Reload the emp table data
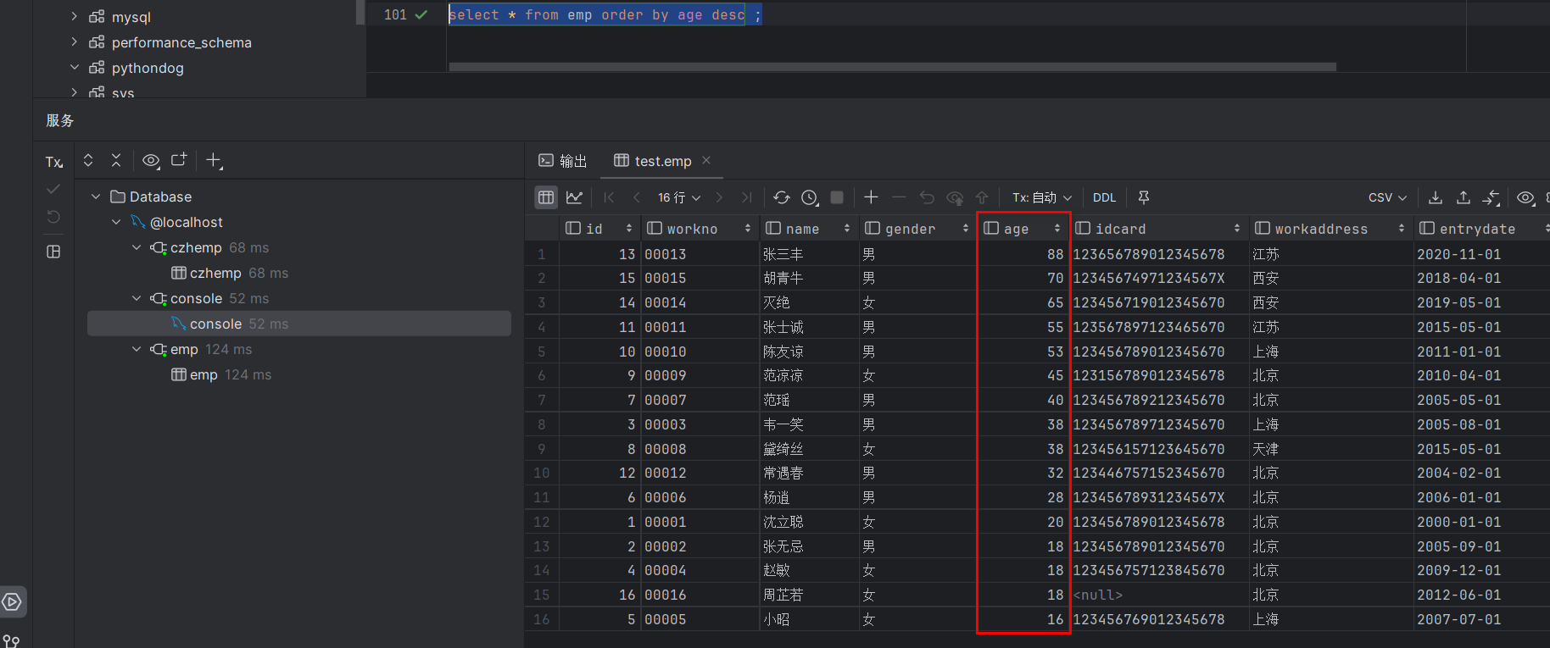 782,197
